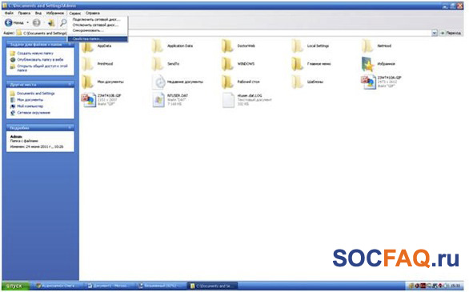
Task: Click Открыть общий доступ к этой папке link
Action: click(x=42, y=68)
